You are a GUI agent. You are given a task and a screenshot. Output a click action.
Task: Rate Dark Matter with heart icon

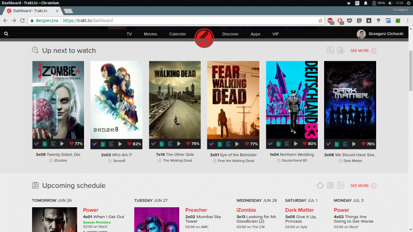[x=363, y=144]
